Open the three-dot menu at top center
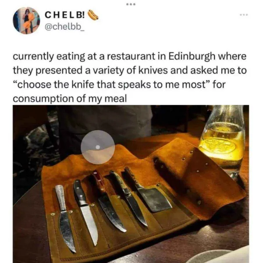263x263 pixels. click(131, 4)
